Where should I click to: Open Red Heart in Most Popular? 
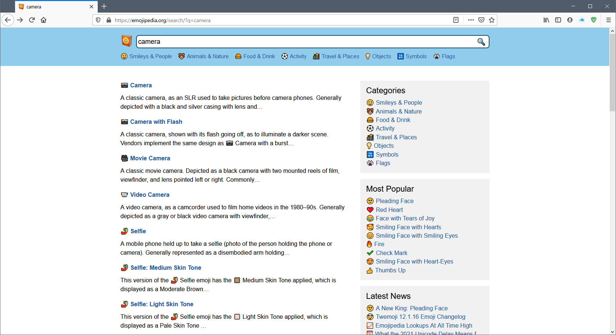pos(389,210)
